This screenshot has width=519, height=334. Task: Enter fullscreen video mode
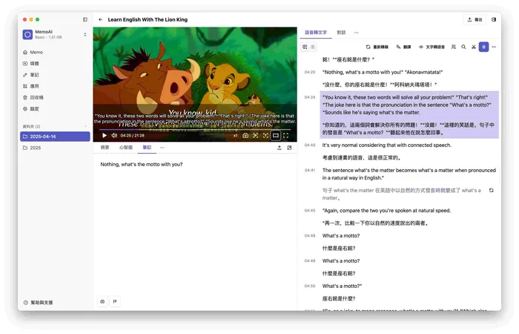click(285, 136)
